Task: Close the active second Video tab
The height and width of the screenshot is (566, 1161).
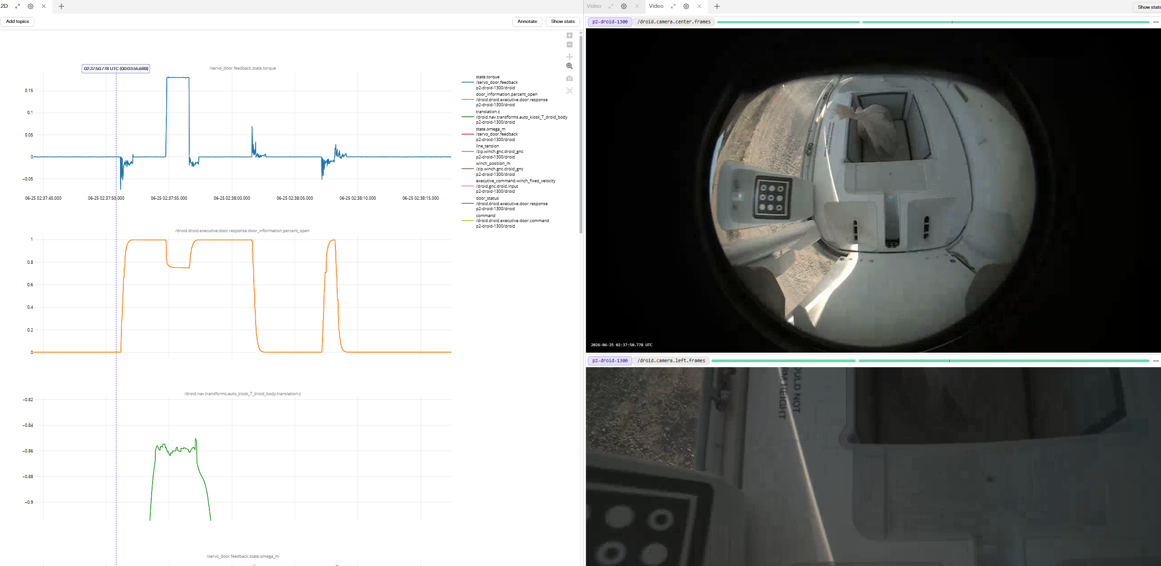Action: (699, 6)
